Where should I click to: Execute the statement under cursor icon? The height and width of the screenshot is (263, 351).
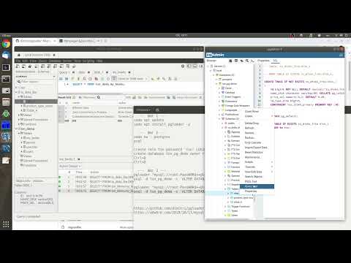click(x=78, y=79)
